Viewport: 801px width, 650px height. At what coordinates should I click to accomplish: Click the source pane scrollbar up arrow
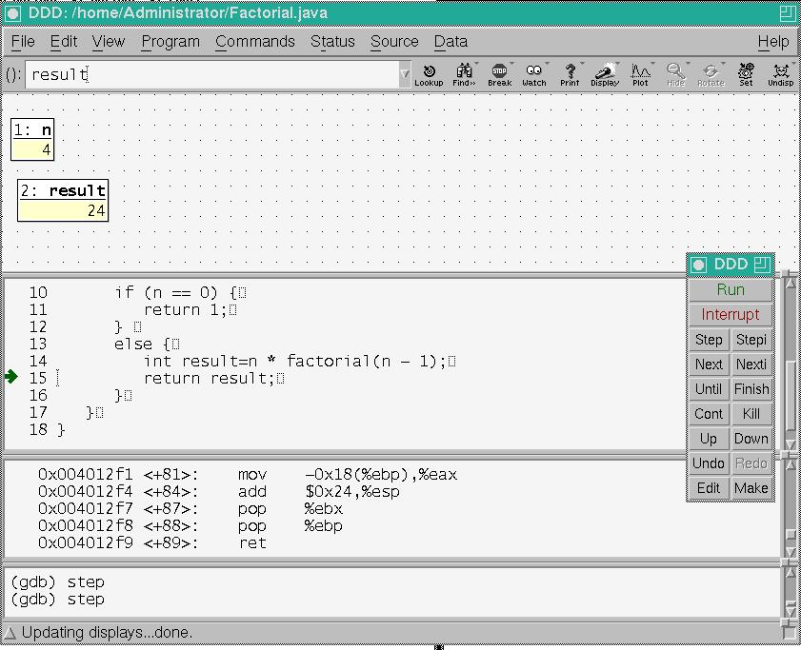(x=791, y=281)
